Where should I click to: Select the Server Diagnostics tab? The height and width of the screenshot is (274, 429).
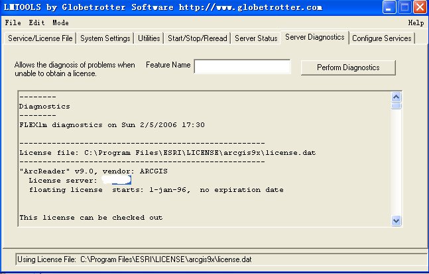[315, 37]
